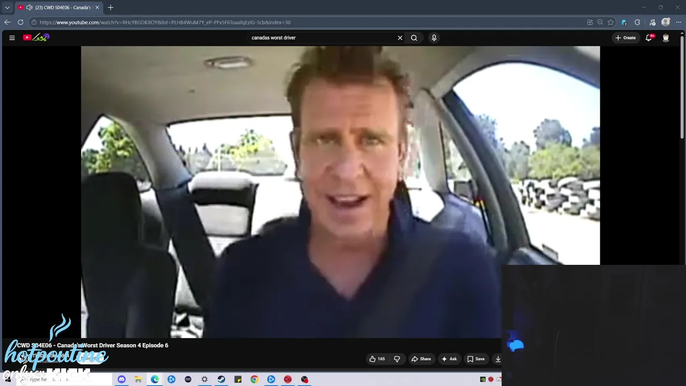
Task: Mute the tab via speaker icon
Action: (29, 8)
